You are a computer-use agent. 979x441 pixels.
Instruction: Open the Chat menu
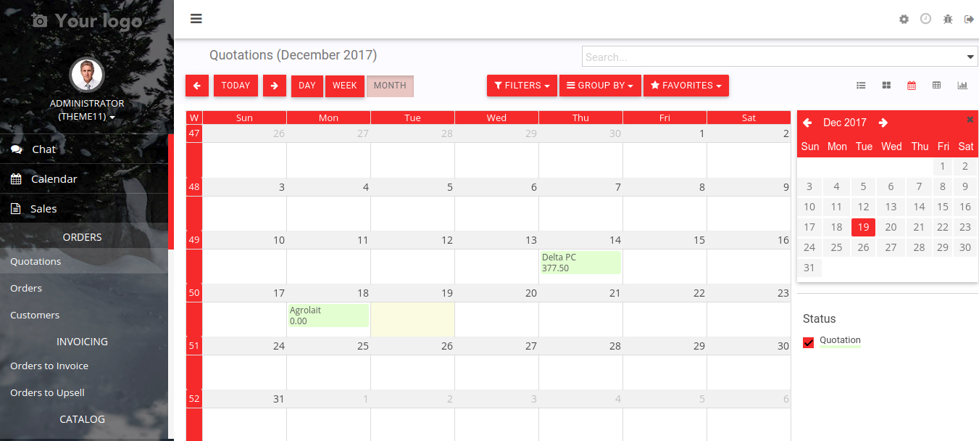click(83, 149)
